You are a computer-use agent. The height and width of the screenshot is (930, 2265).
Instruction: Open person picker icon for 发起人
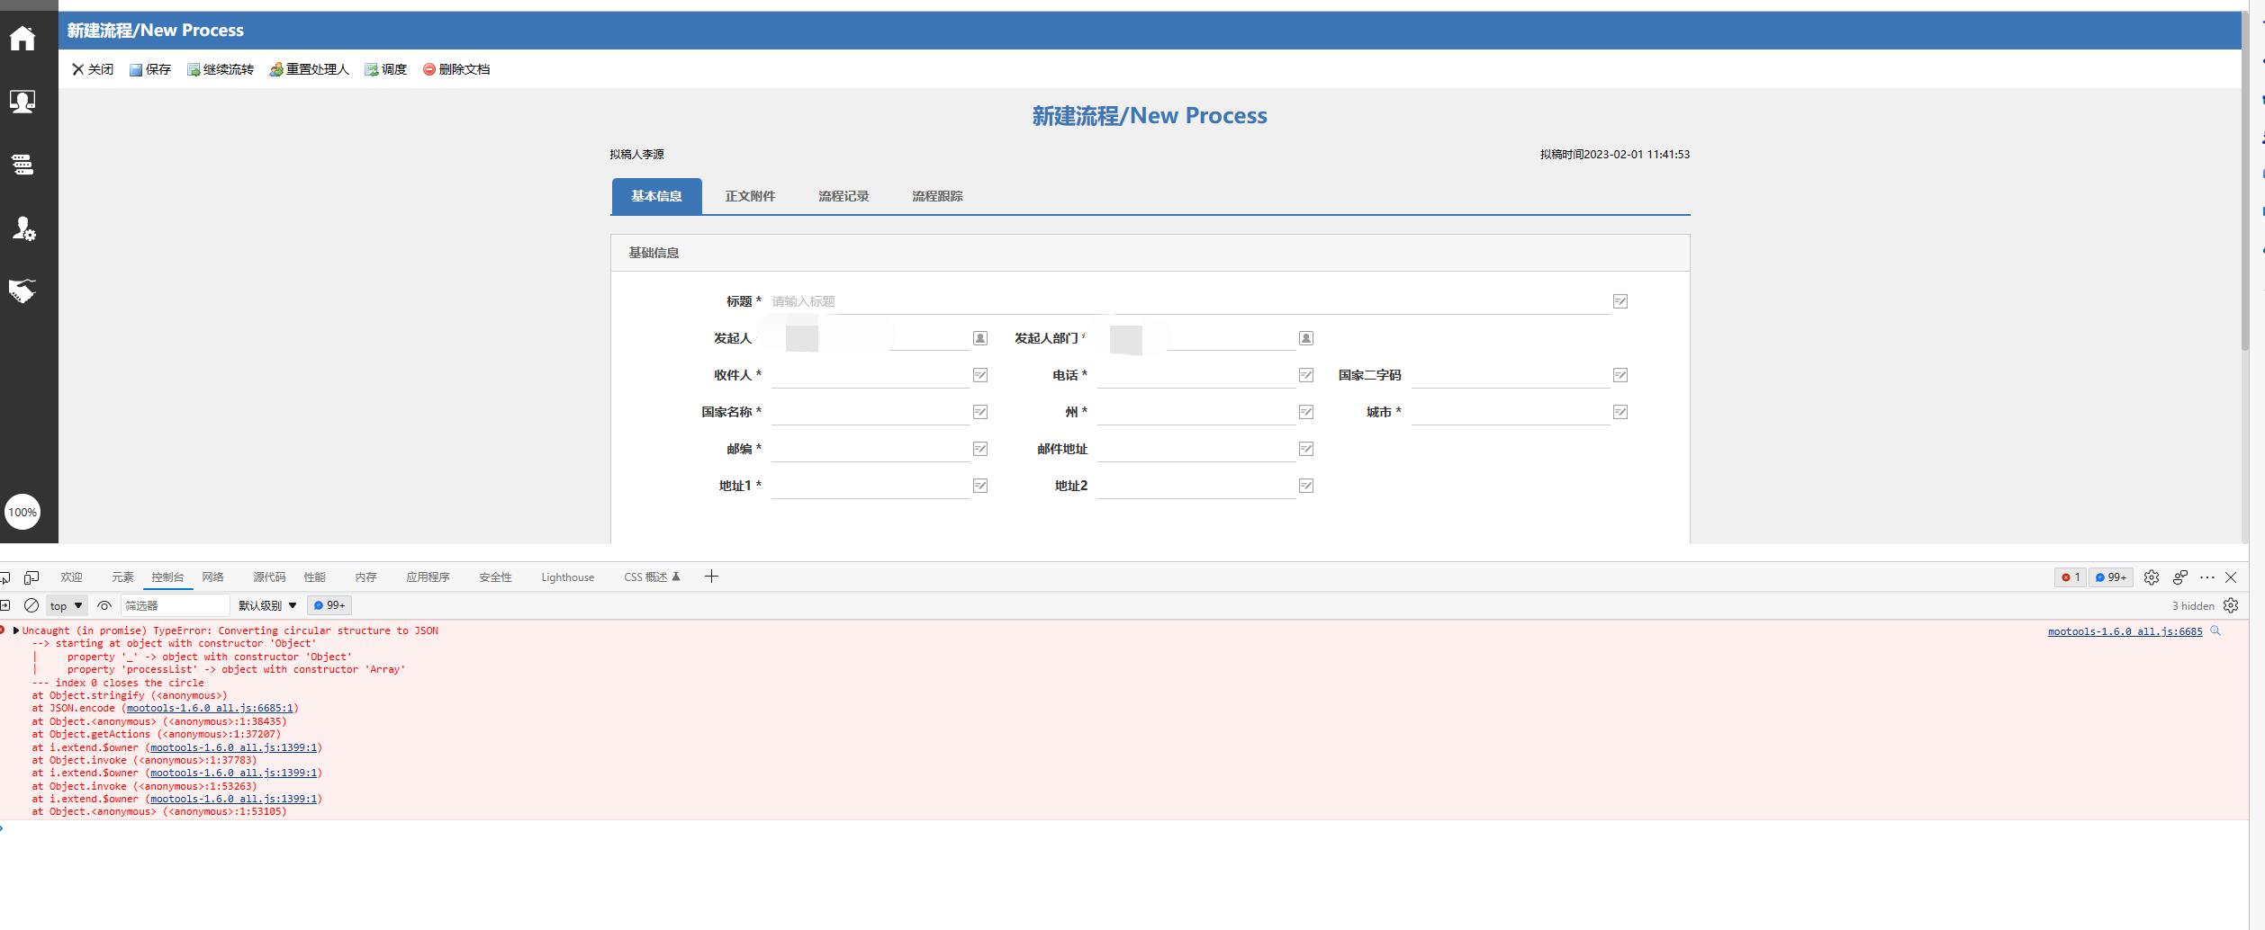point(980,338)
